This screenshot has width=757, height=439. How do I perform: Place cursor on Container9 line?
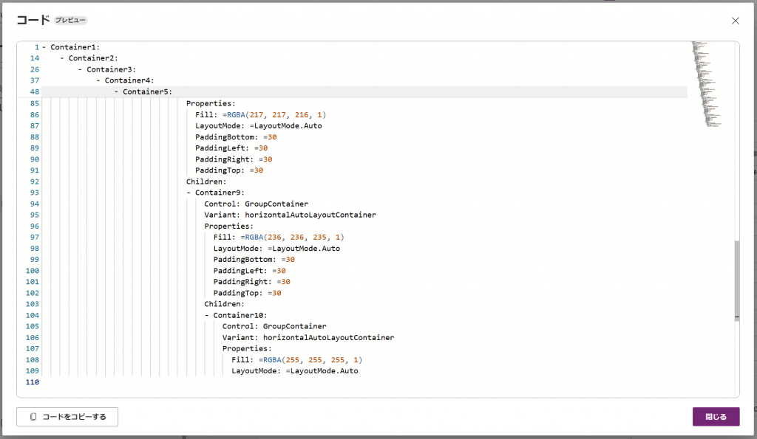pos(219,193)
